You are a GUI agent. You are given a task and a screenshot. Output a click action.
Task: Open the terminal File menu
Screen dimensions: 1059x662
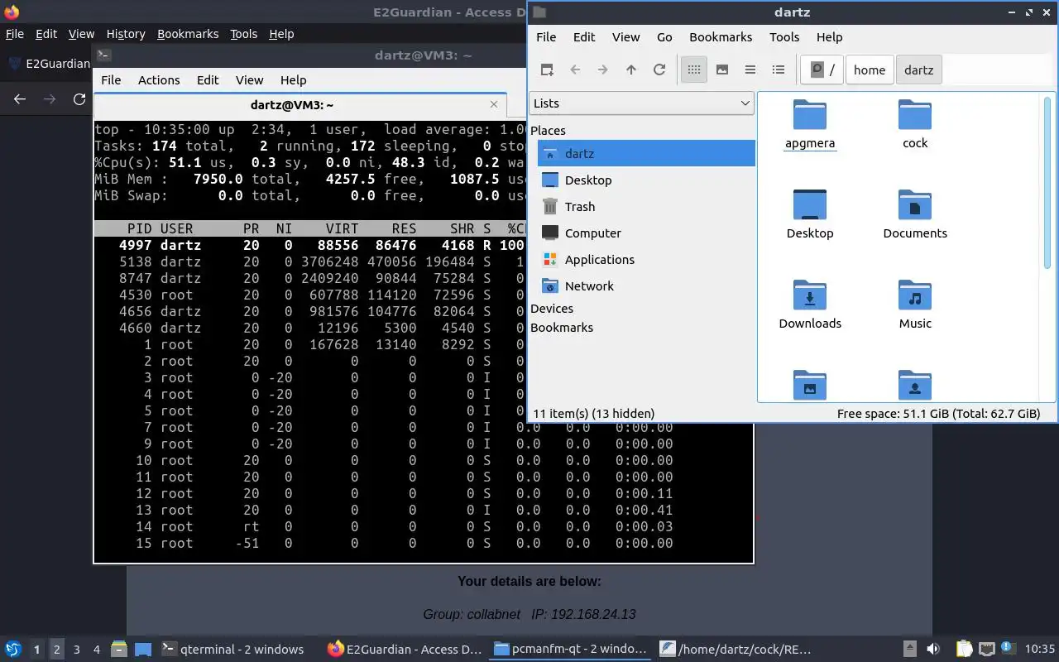(x=111, y=80)
